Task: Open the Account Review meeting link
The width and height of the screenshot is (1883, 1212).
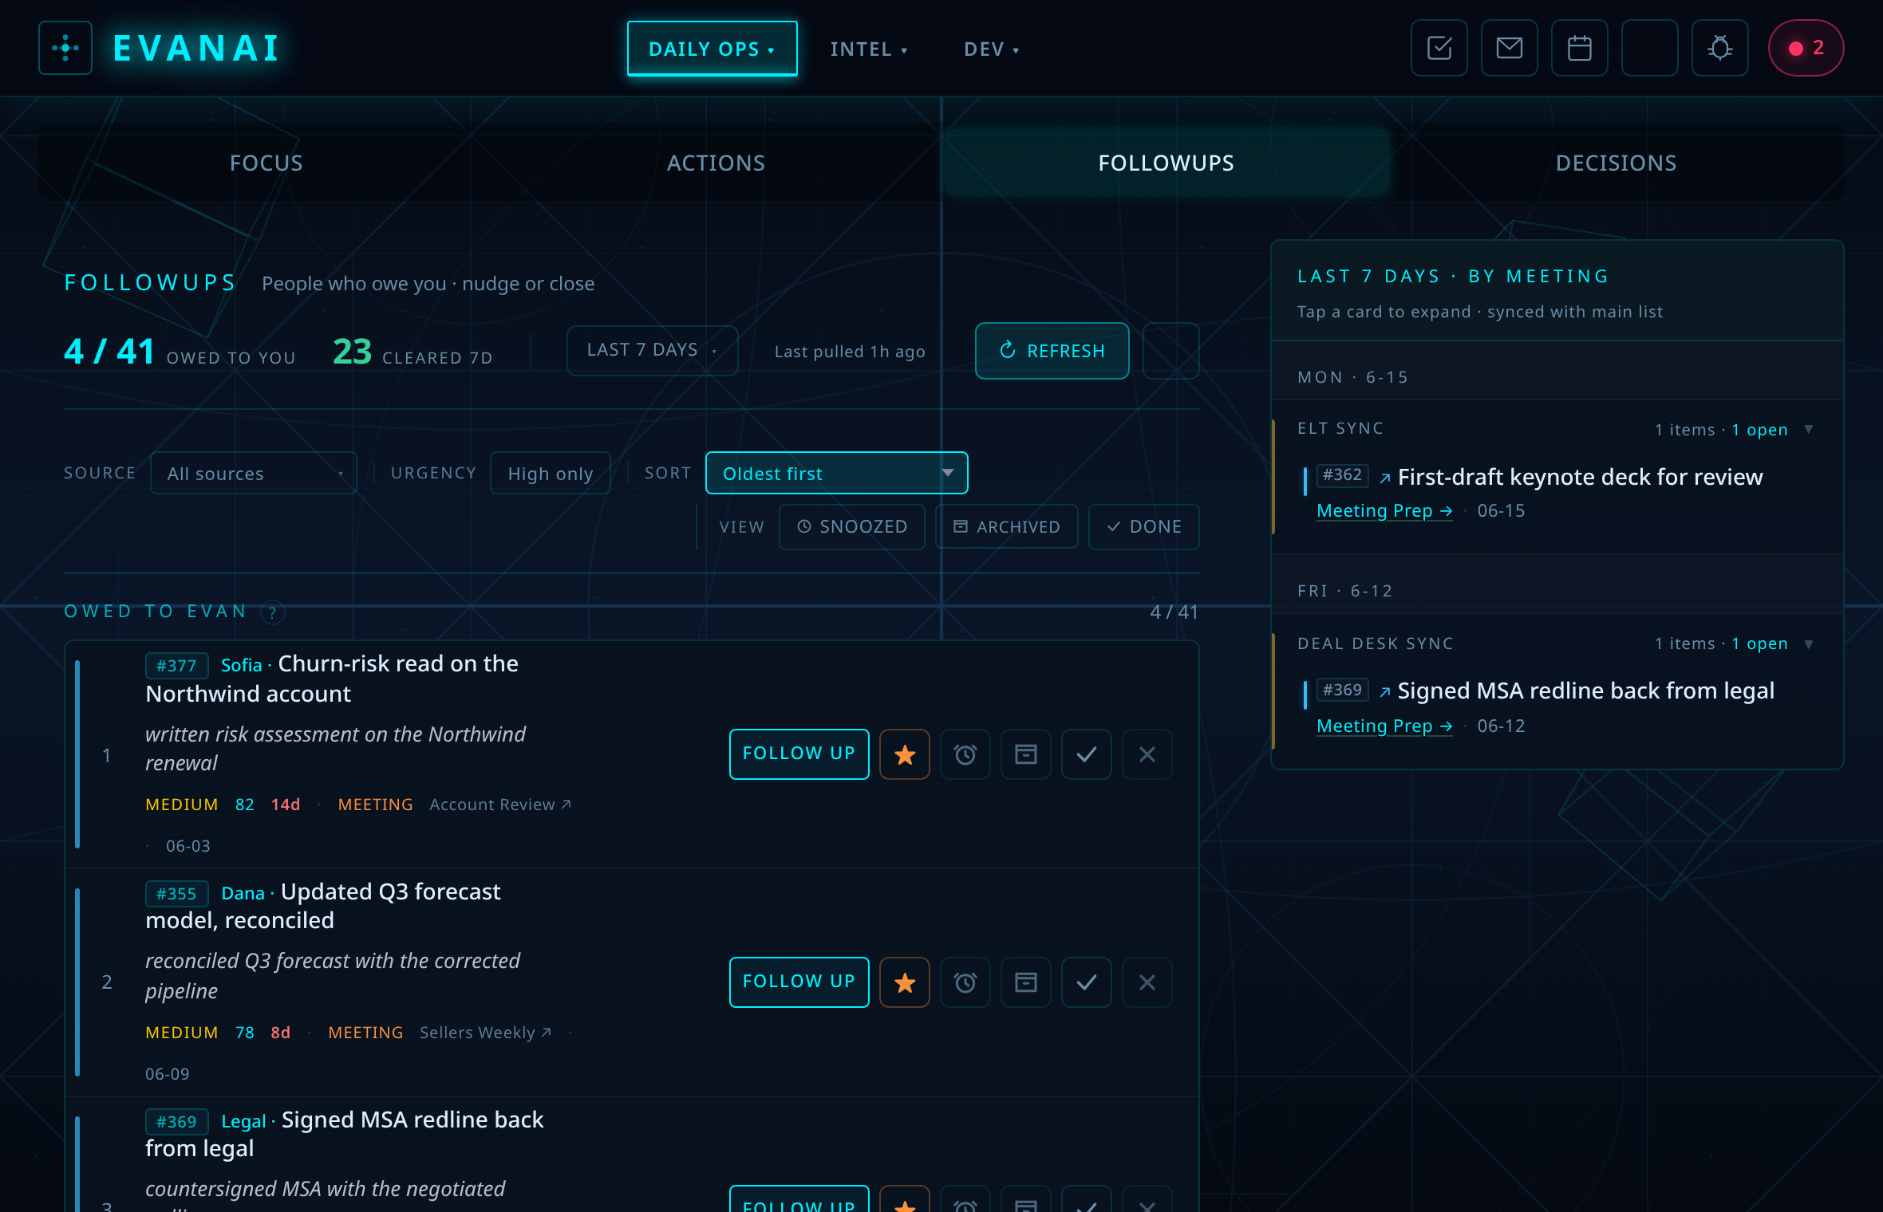Action: (x=500, y=805)
